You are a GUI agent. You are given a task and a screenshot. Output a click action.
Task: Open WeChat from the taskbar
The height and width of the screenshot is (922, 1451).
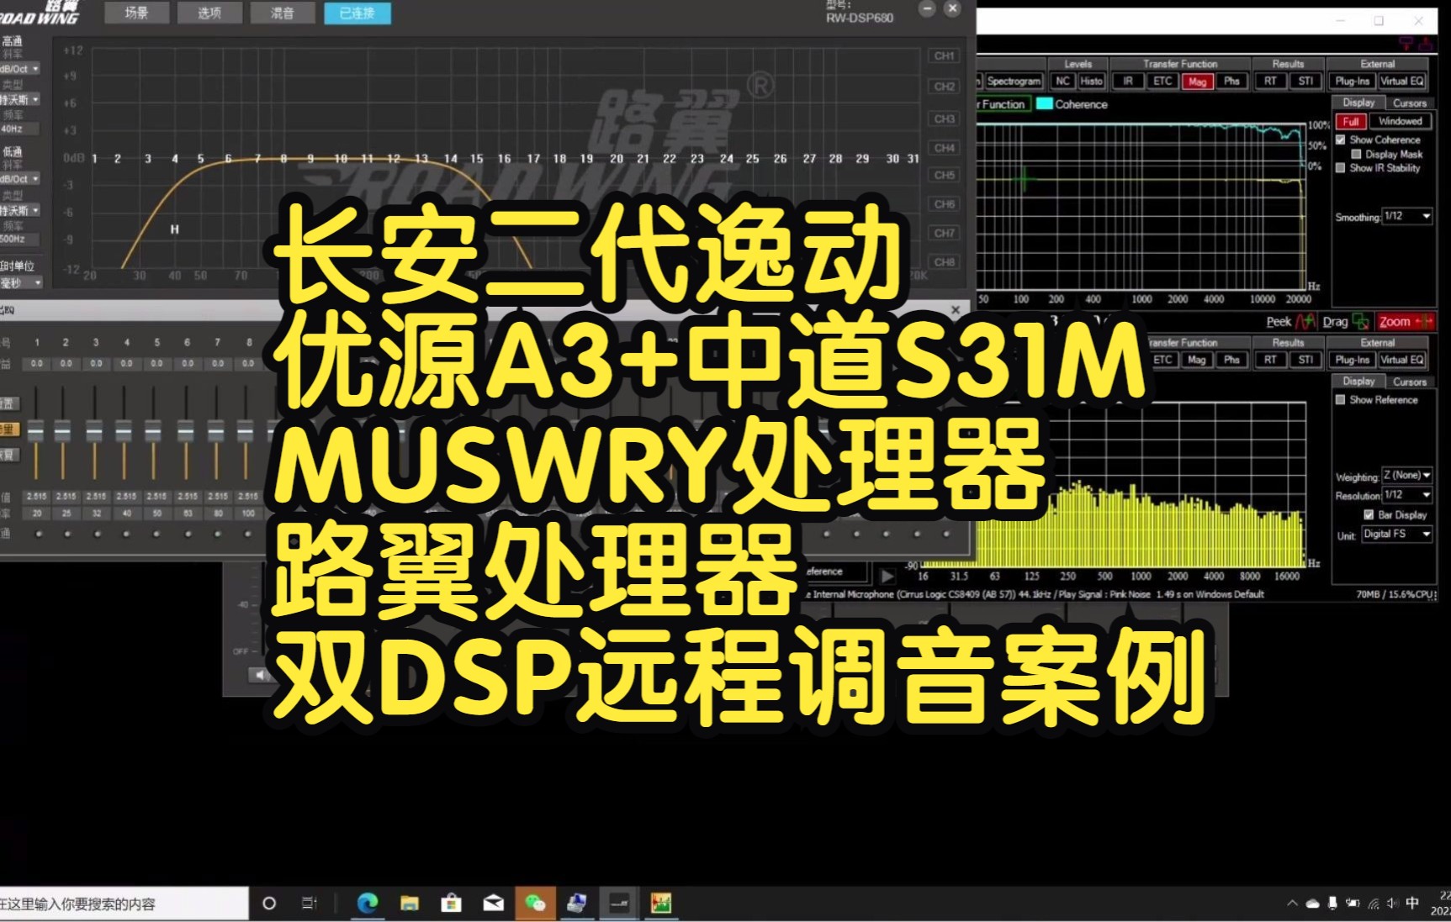535,904
